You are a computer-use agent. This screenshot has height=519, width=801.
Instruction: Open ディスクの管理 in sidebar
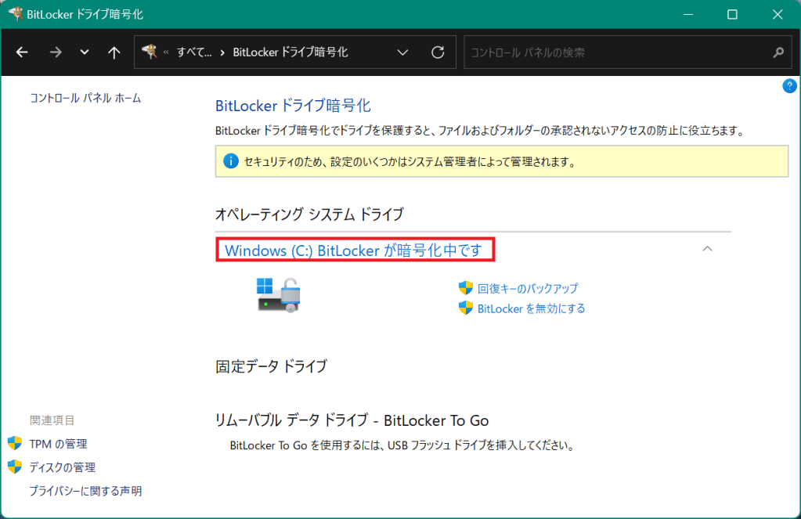pyautogui.click(x=62, y=467)
